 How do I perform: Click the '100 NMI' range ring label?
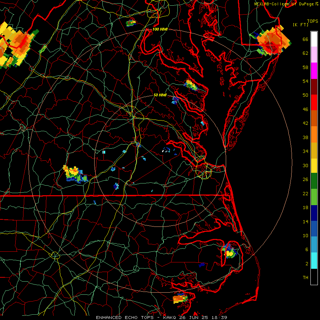pos(160,29)
